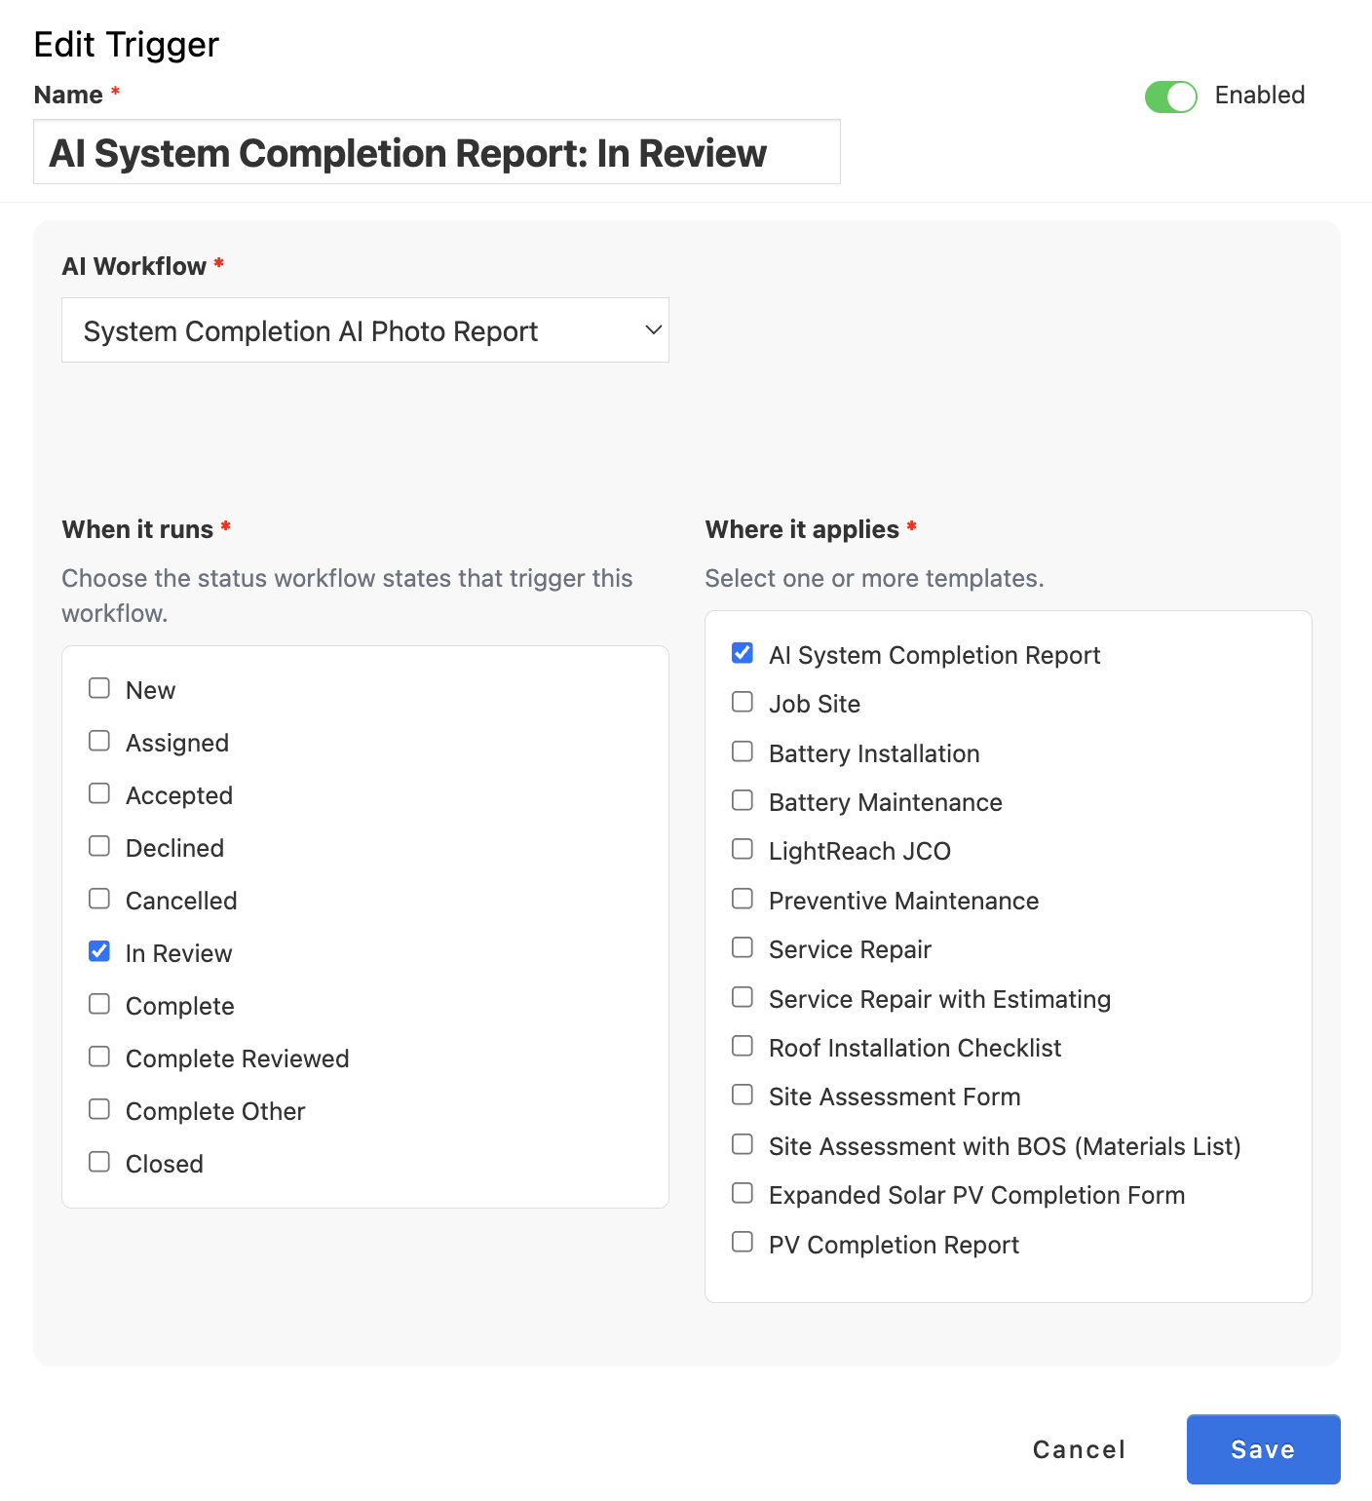Tick the Roof Installation Checklist template
Viewport: 1372px width, 1501px height.
click(x=743, y=1047)
